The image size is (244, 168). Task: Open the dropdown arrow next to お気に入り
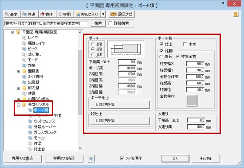(x=103, y=15)
